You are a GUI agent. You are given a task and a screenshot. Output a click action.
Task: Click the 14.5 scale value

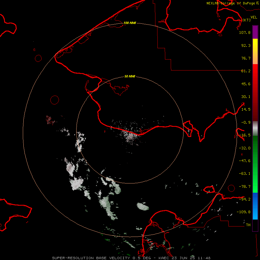point(246,109)
